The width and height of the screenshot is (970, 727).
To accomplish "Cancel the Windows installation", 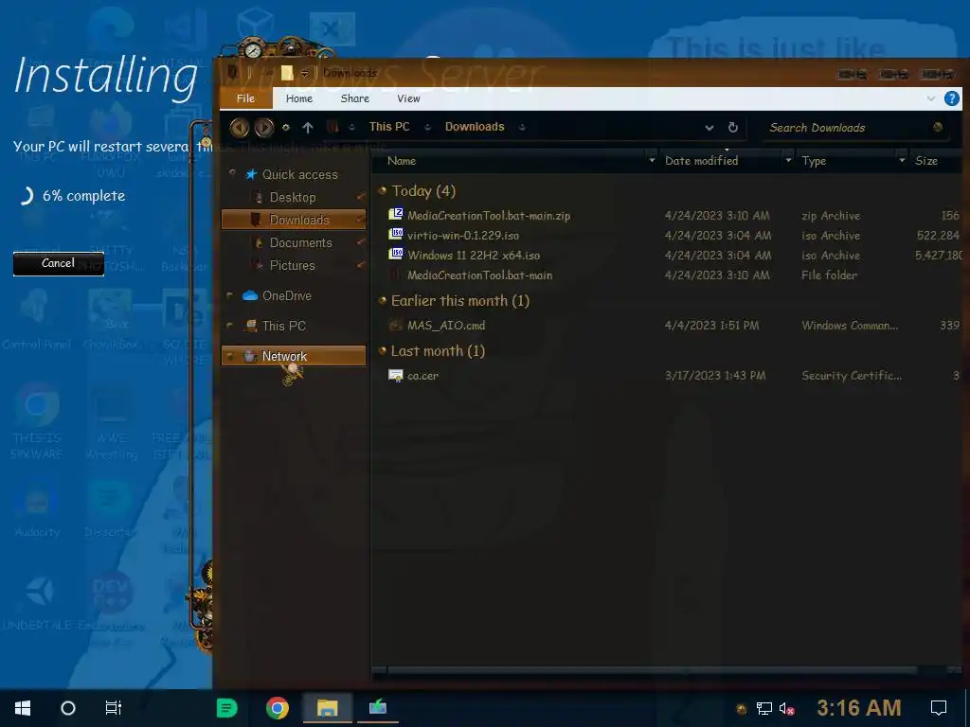I will 58,263.
